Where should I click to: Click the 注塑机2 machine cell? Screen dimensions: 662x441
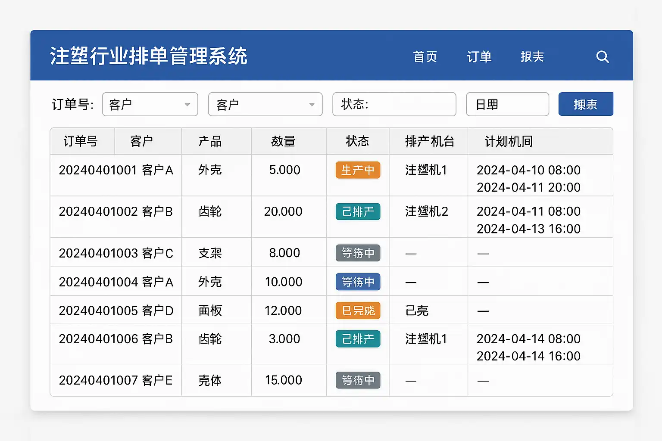[426, 211]
